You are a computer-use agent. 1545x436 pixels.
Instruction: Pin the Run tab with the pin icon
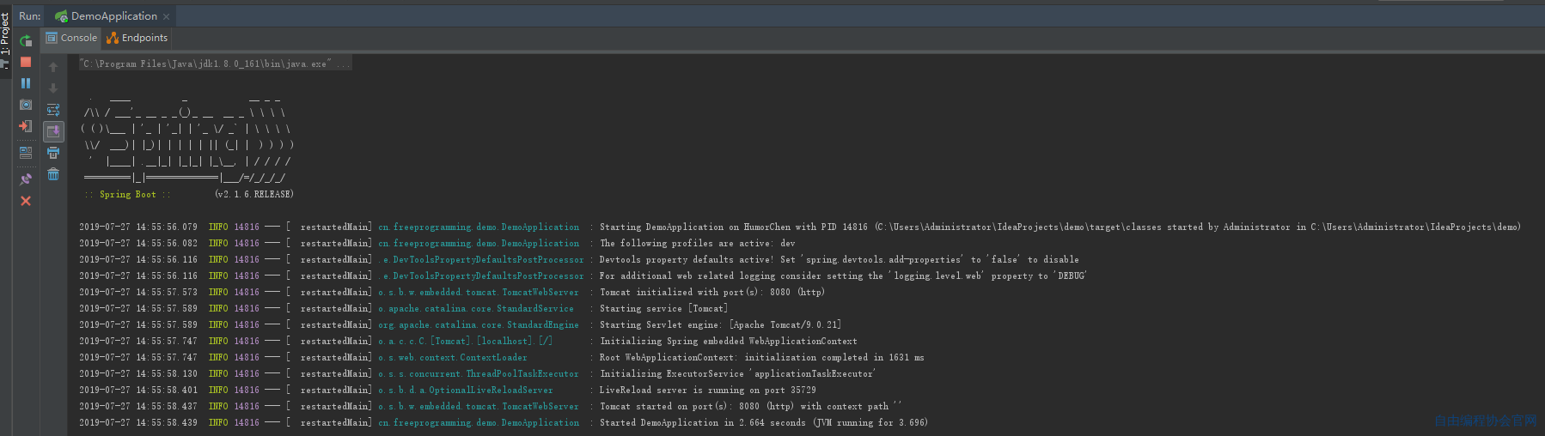26,179
